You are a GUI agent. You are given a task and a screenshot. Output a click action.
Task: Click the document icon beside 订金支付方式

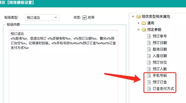[149, 89]
